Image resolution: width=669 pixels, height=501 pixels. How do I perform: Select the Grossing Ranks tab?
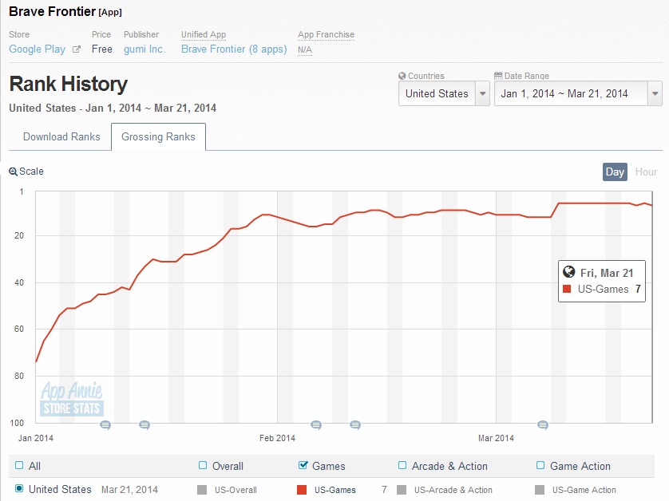pyautogui.click(x=158, y=137)
